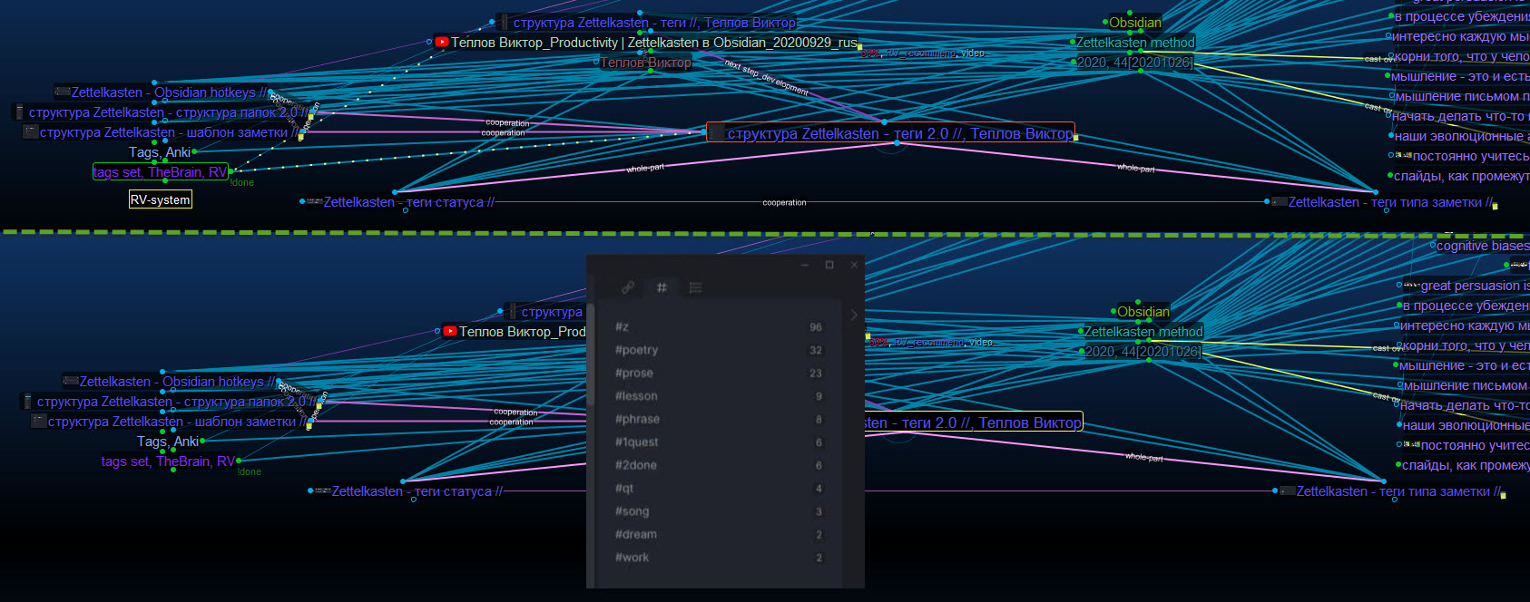Switch to the outline list icon
This screenshot has width=1530, height=602.
pyautogui.click(x=695, y=287)
